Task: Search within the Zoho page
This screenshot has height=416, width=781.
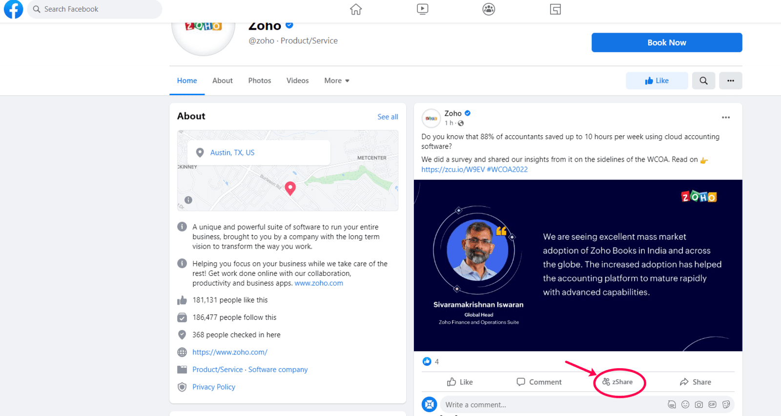Action: click(703, 81)
